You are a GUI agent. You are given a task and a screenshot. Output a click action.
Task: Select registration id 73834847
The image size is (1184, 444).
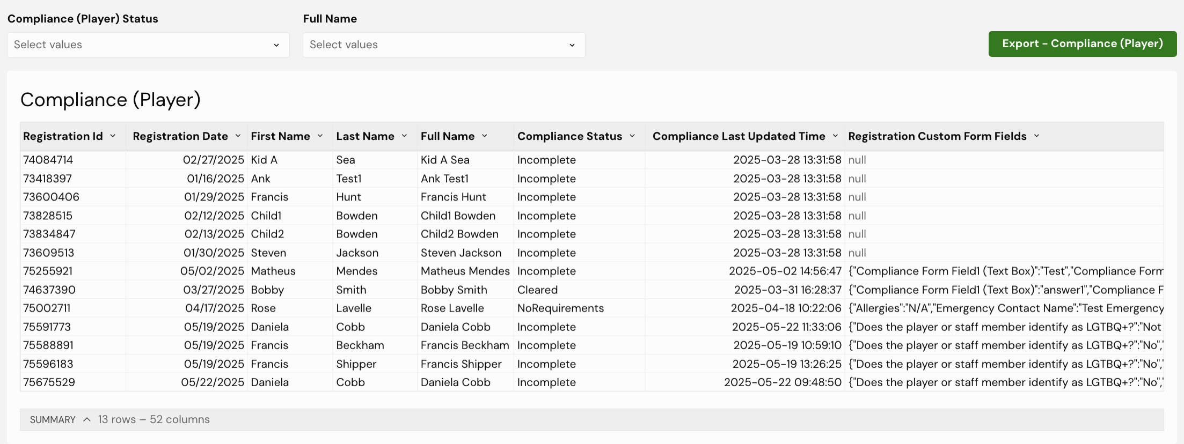click(x=49, y=234)
